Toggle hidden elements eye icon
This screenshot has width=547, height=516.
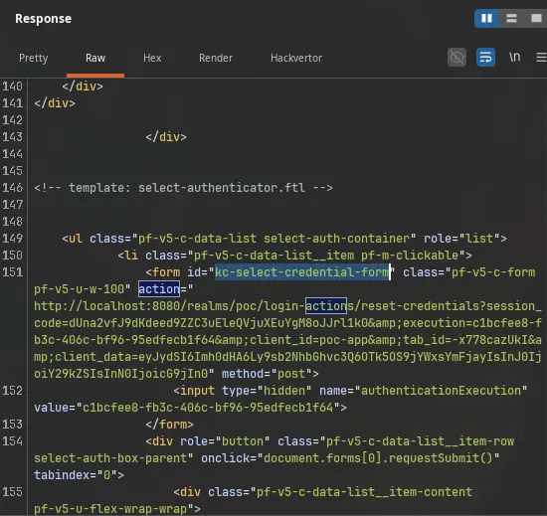456,58
